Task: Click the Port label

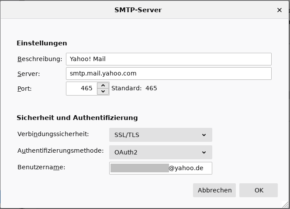Action: pyautogui.click(x=24, y=89)
